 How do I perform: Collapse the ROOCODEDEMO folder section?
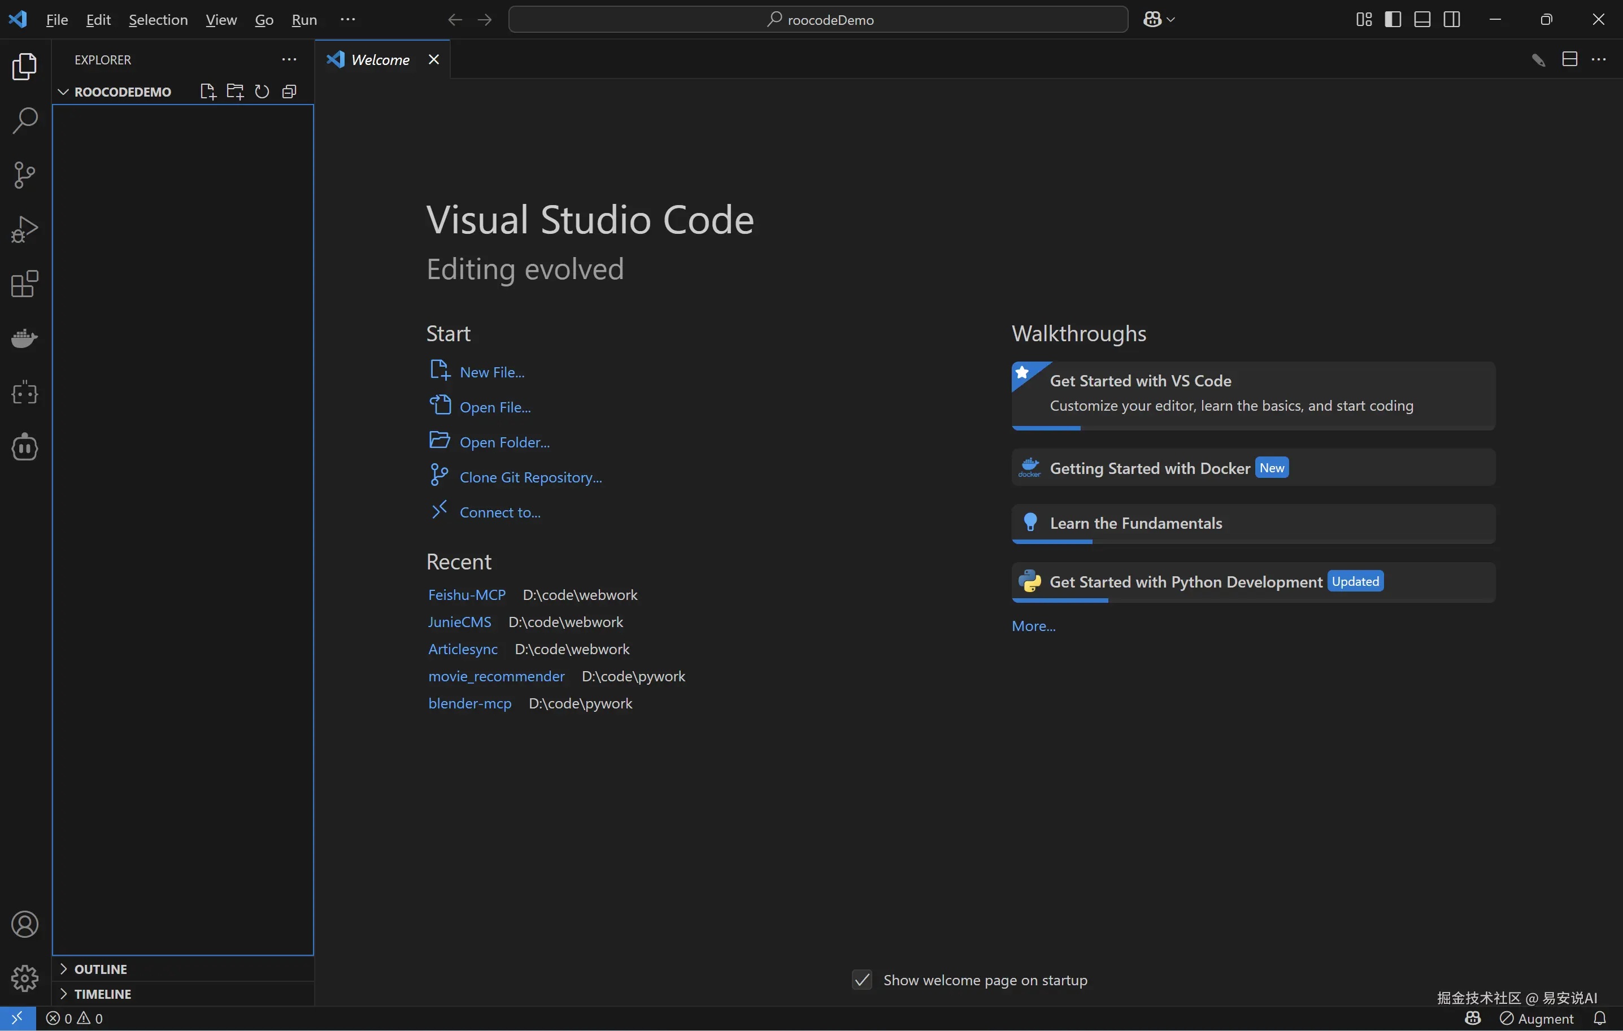pyautogui.click(x=123, y=92)
